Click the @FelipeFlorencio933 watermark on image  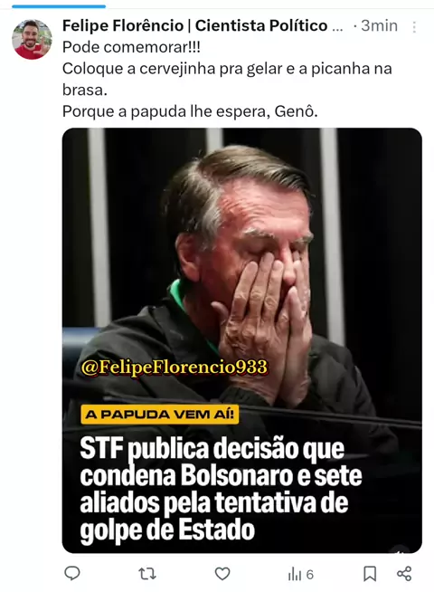tap(175, 367)
